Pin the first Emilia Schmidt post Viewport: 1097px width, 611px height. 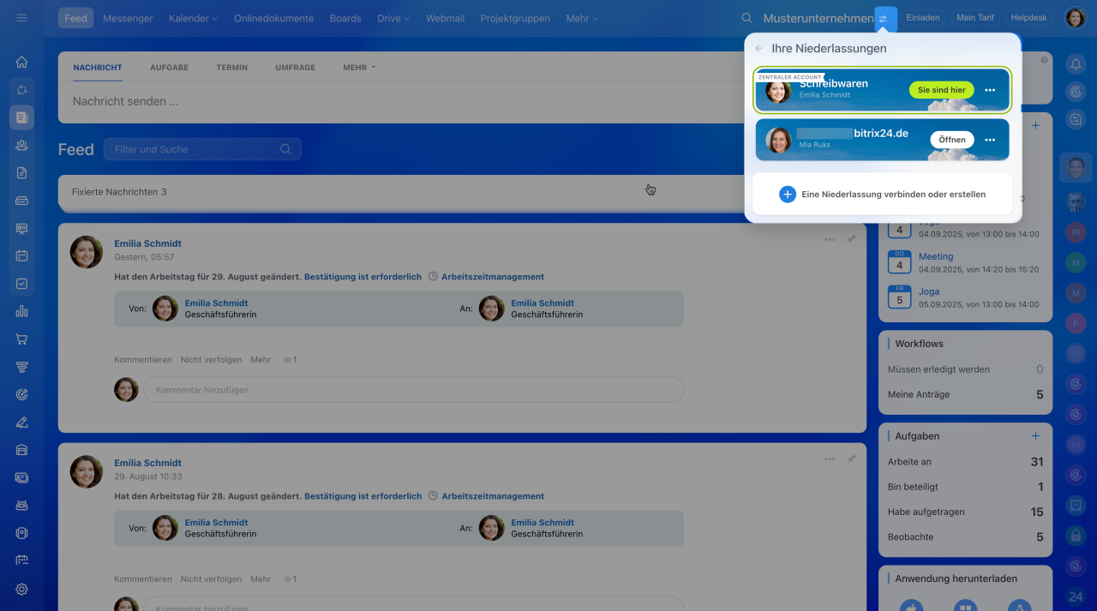851,240
